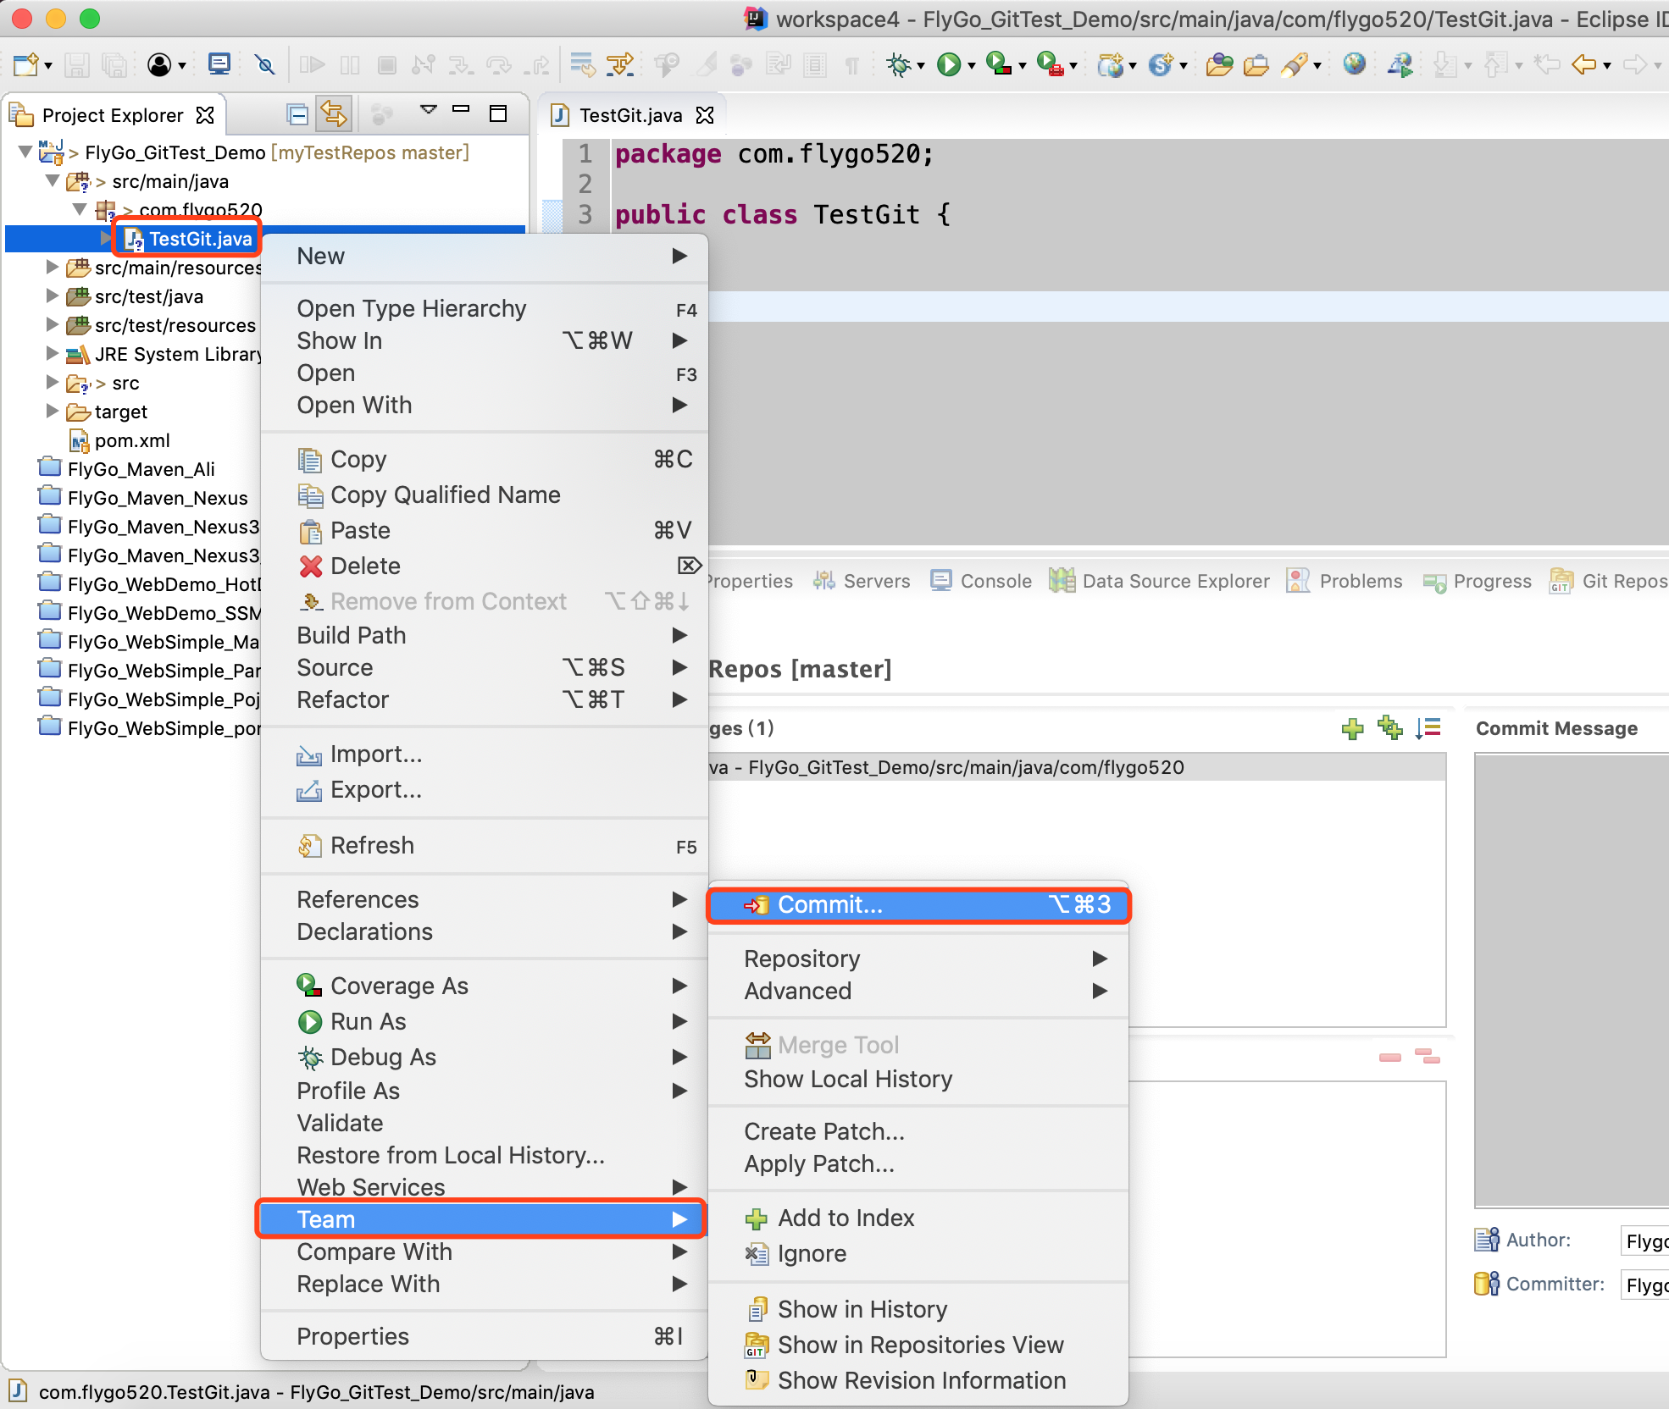Image resolution: width=1669 pixels, height=1409 pixels.
Task: Toggle Show Whitespace Characters pilcrow button
Action: [852, 65]
